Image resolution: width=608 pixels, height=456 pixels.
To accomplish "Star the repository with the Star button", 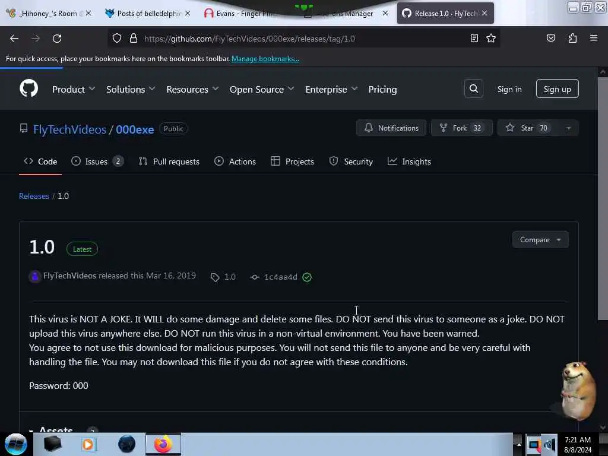I will coord(528,128).
